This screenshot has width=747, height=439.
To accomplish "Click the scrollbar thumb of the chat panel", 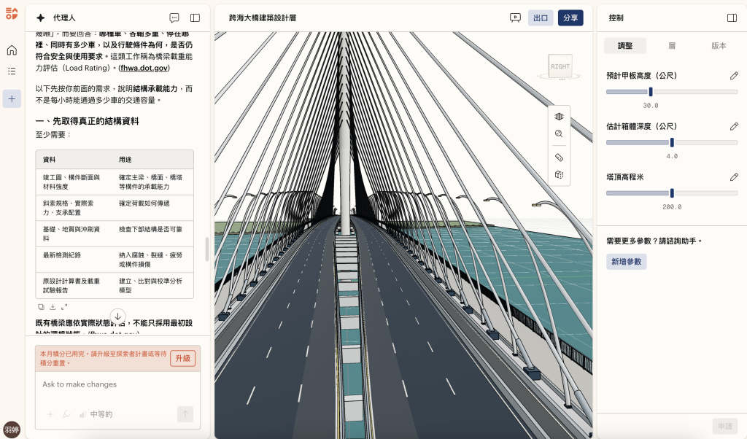I will click(206, 249).
